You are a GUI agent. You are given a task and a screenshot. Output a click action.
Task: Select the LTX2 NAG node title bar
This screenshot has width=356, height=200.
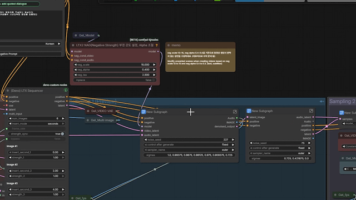(x=115, y=45)
